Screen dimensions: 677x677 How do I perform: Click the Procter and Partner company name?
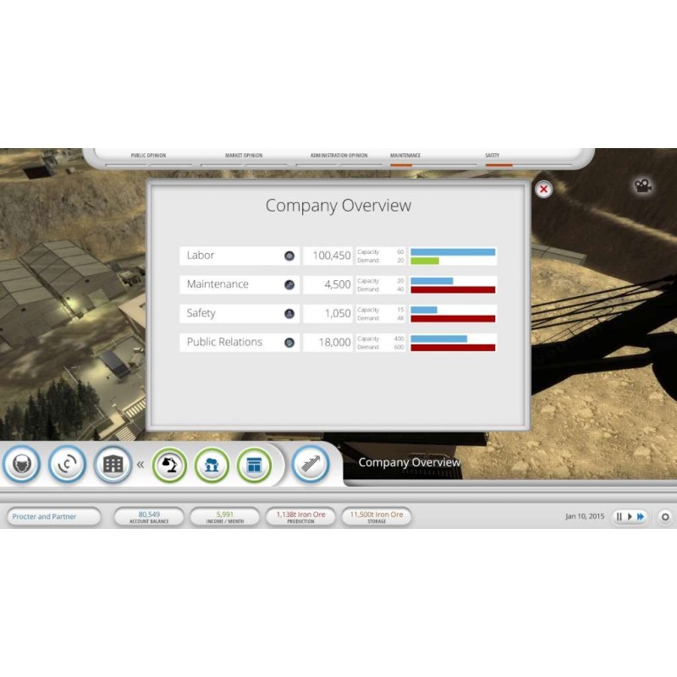coord(53,516)
